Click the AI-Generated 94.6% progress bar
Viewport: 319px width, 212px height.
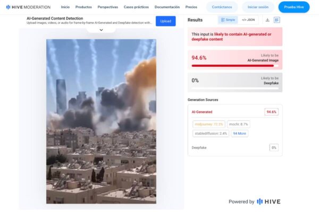pyautogui.click(x=234, y=66)
